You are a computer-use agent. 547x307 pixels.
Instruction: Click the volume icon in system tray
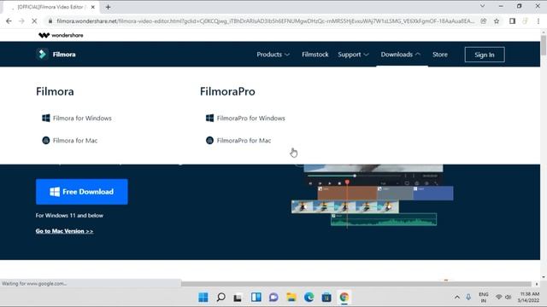(x=509, y=297)
